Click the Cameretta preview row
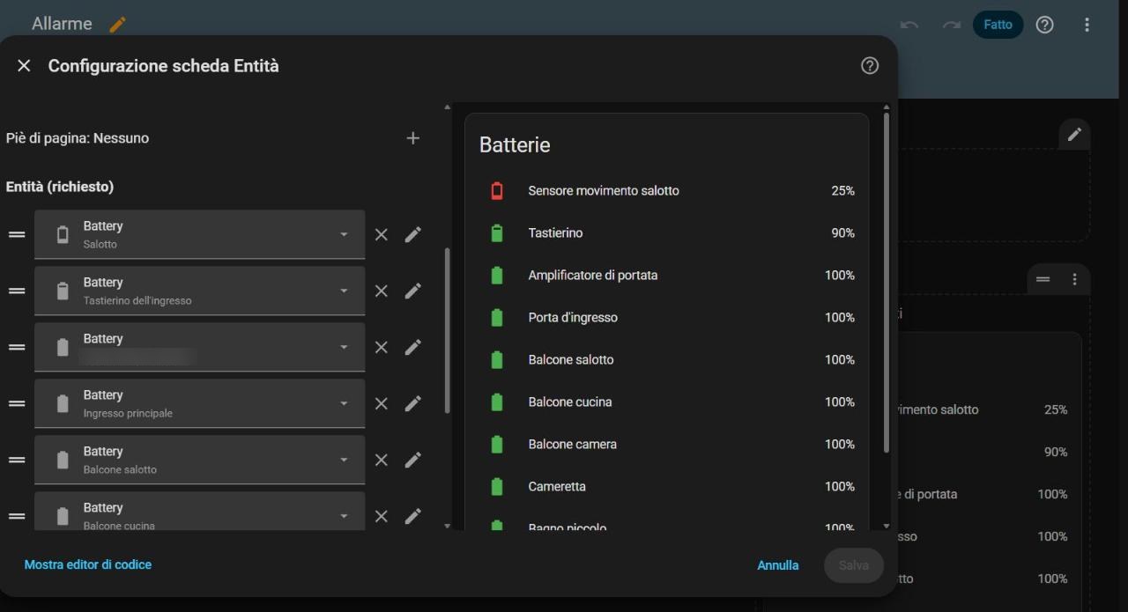The height and width of the screenshot is (612, 1128). [x=667, y=486]
